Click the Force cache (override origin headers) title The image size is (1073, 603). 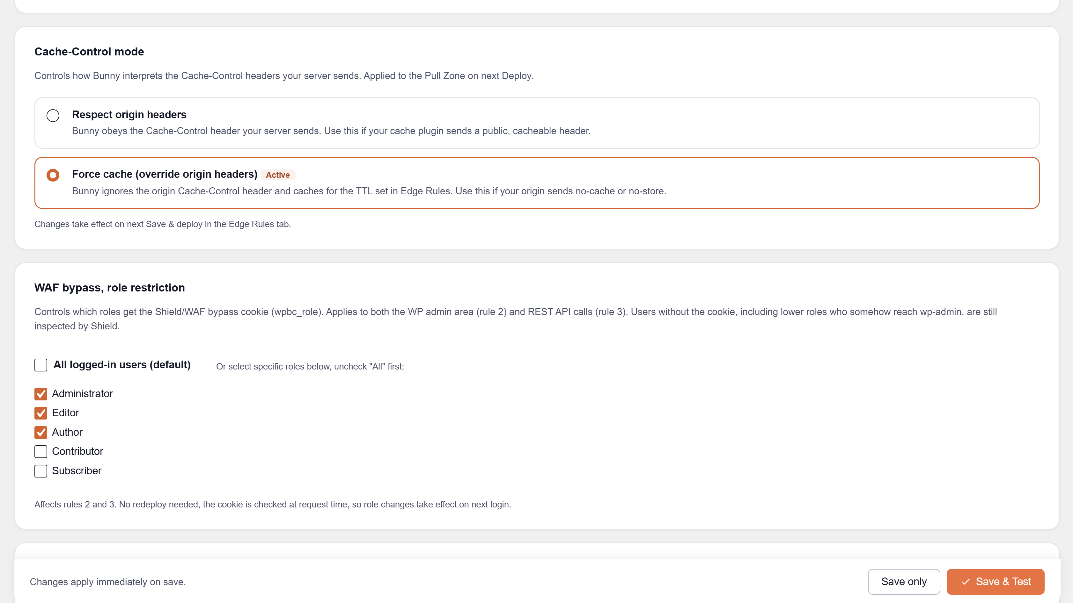[x=165, y=174]
